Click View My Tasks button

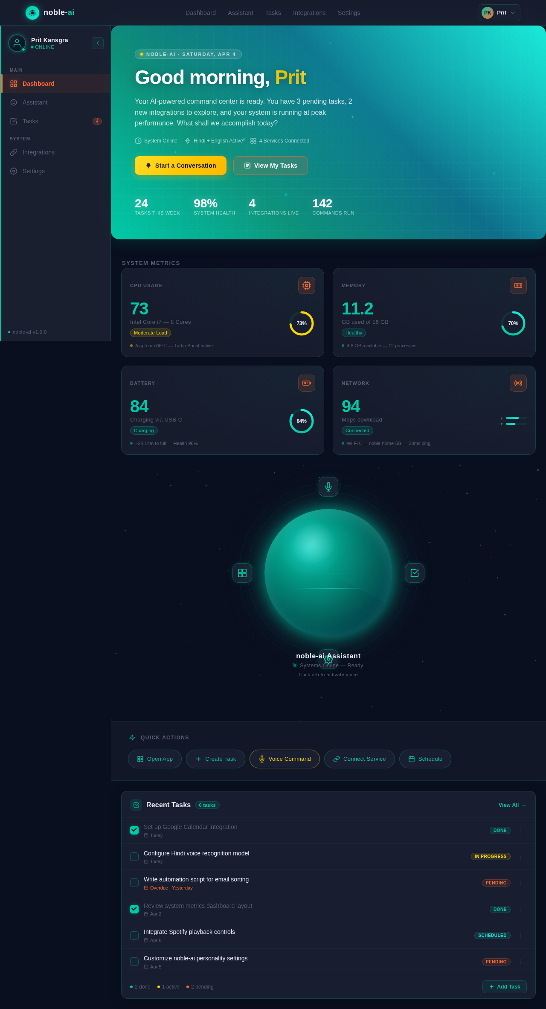270,166
